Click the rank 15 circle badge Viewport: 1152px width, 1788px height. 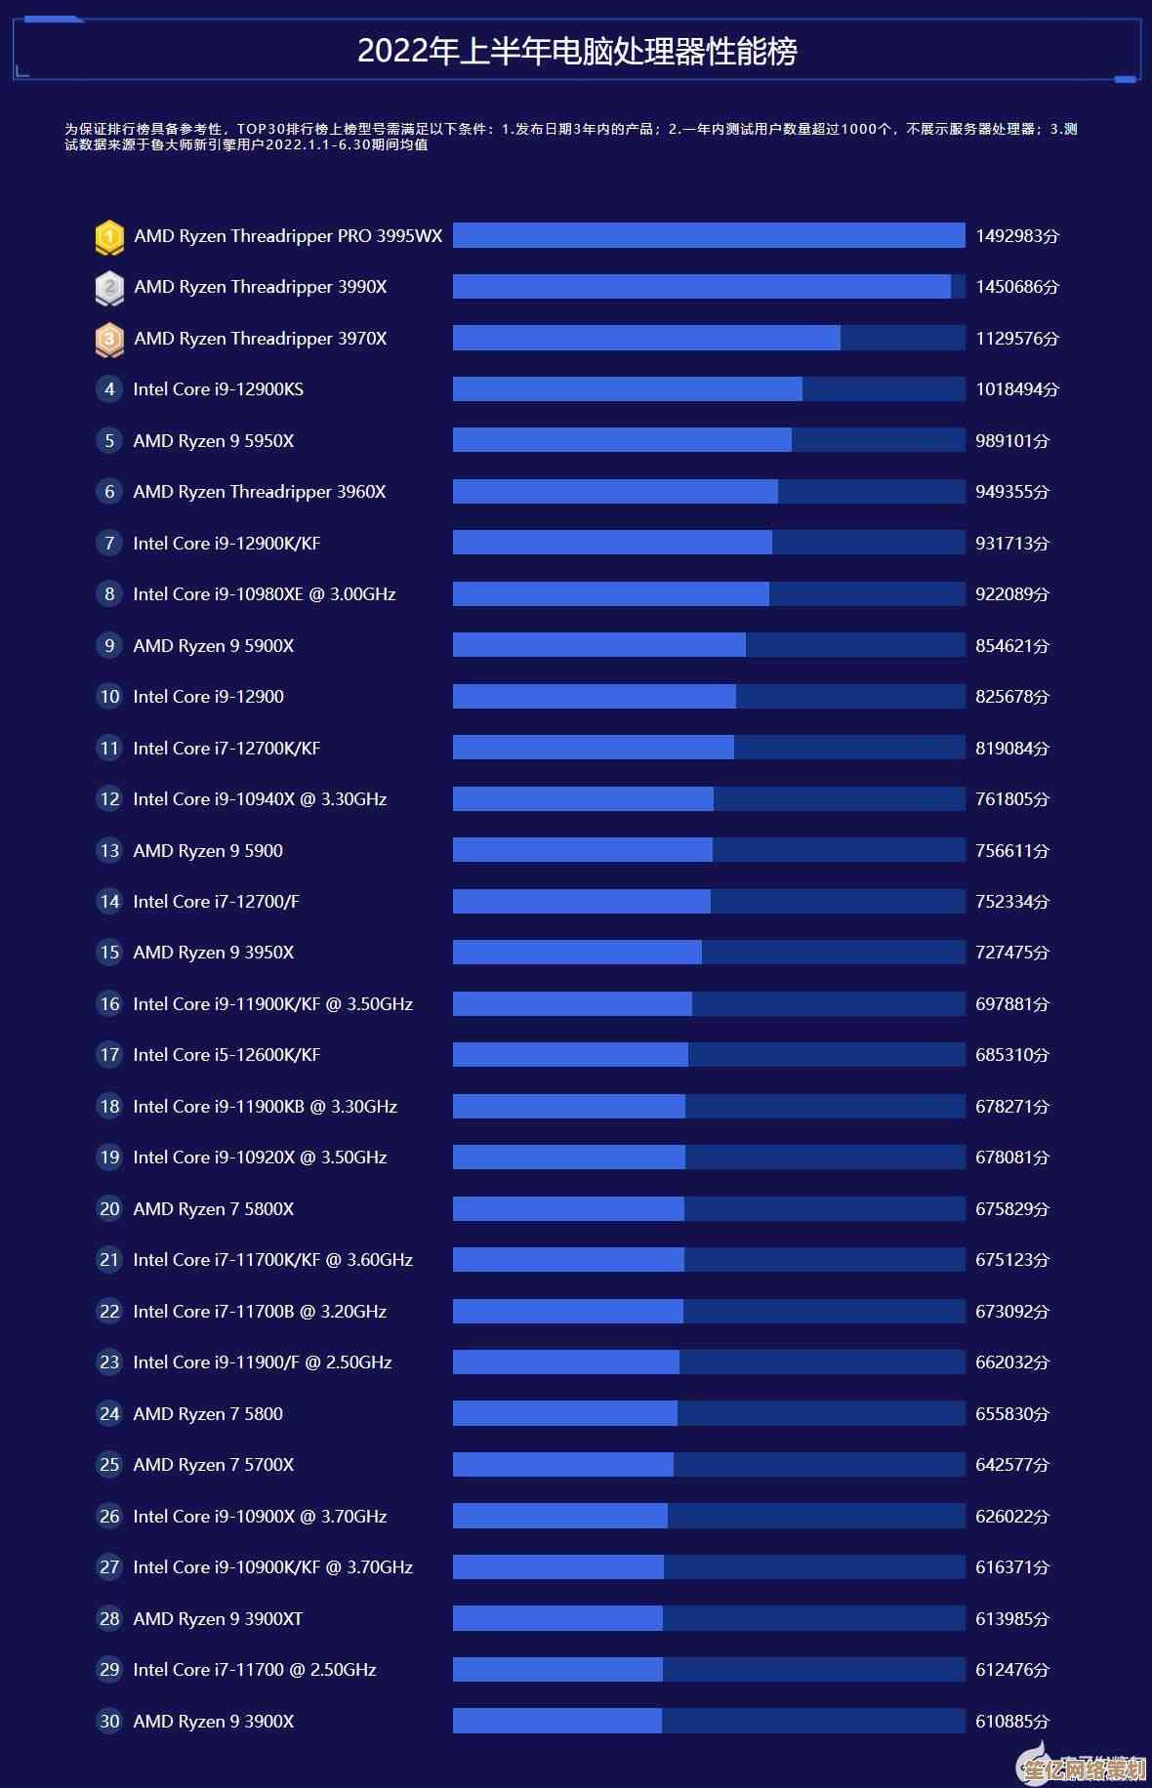[x=109, y=953]
